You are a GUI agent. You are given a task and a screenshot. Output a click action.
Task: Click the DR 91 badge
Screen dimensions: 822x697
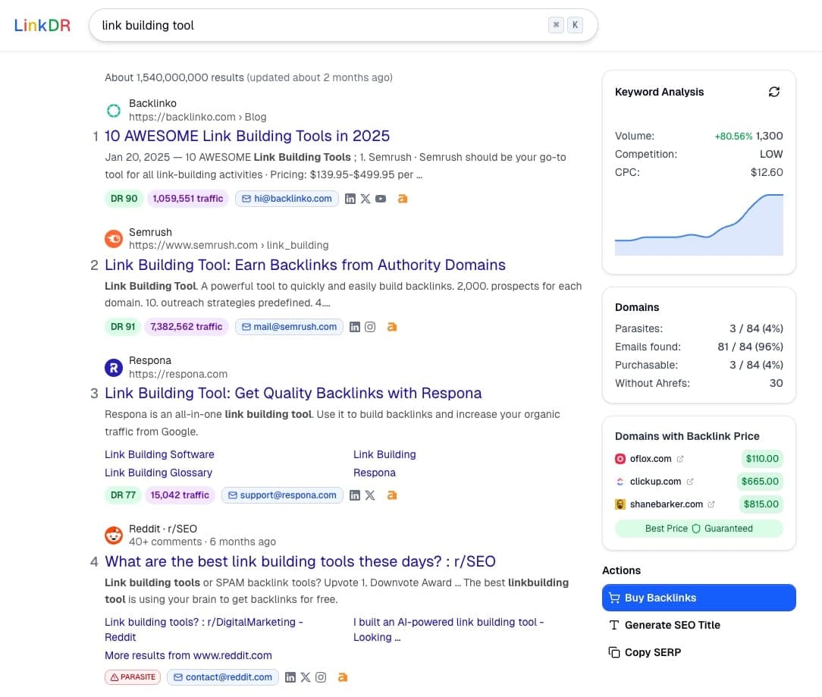(123, 327)
